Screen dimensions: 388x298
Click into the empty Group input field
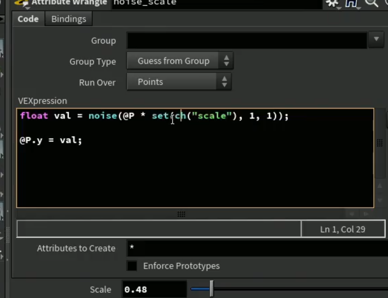coord(247,40)
